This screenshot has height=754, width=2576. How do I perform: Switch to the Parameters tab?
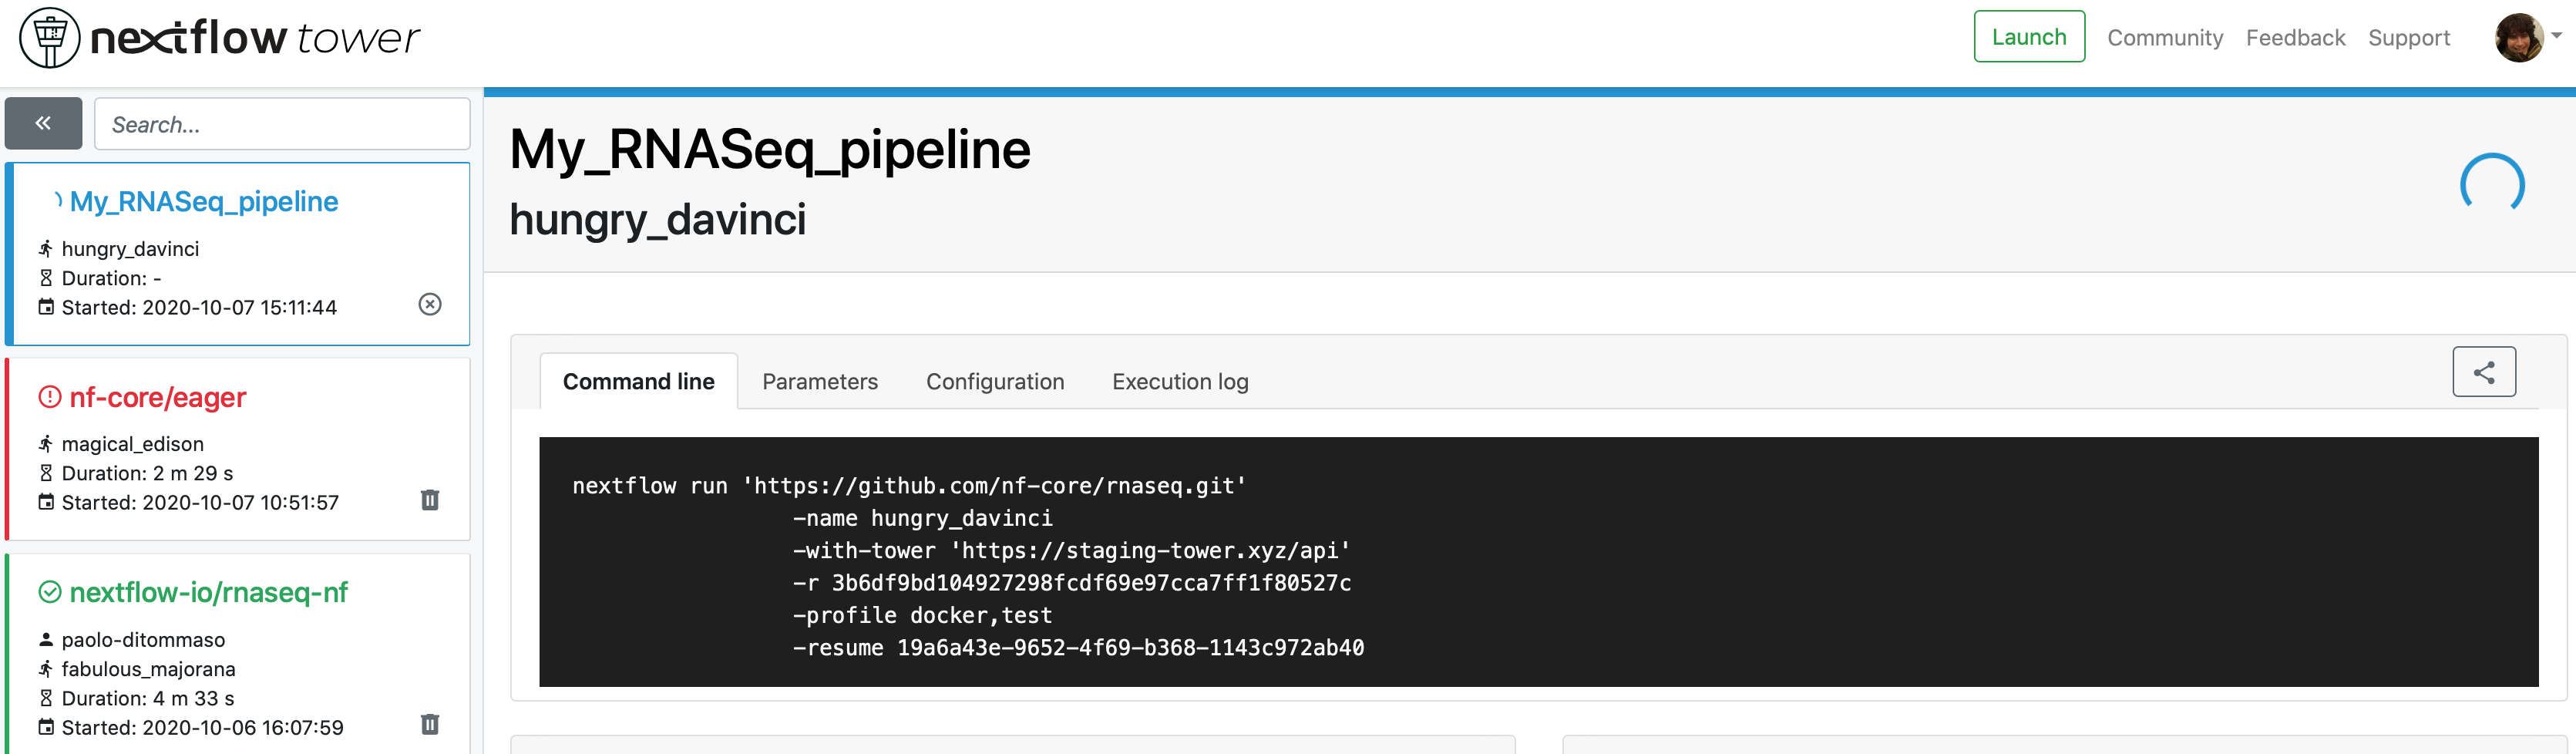coord(820,381)
